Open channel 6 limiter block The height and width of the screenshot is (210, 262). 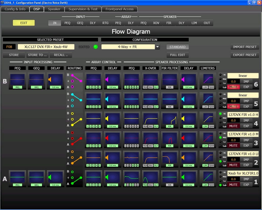[208, 81]
